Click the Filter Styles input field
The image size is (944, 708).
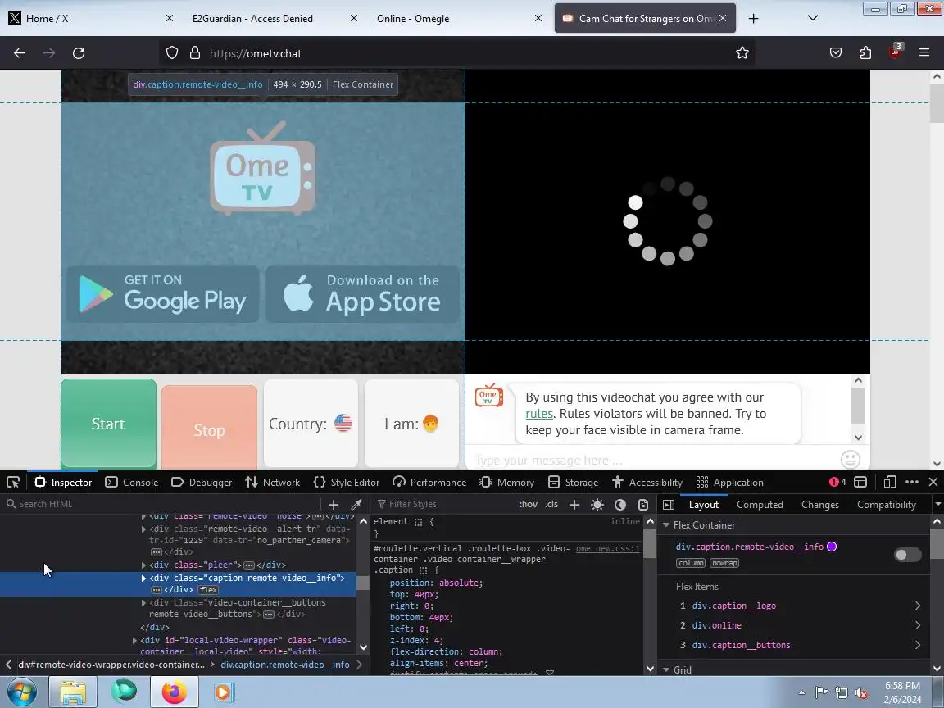click(x=446, y=505)
